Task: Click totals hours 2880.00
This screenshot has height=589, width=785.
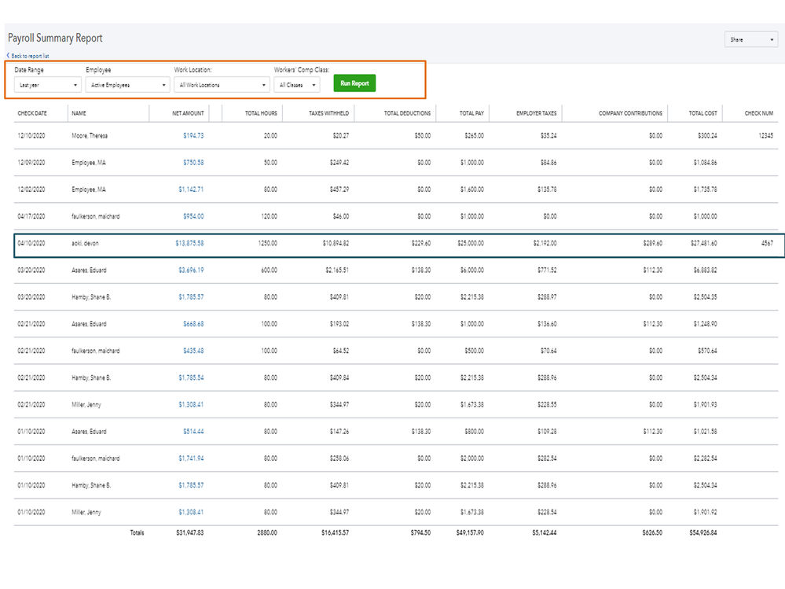Action: coord(267,533)
